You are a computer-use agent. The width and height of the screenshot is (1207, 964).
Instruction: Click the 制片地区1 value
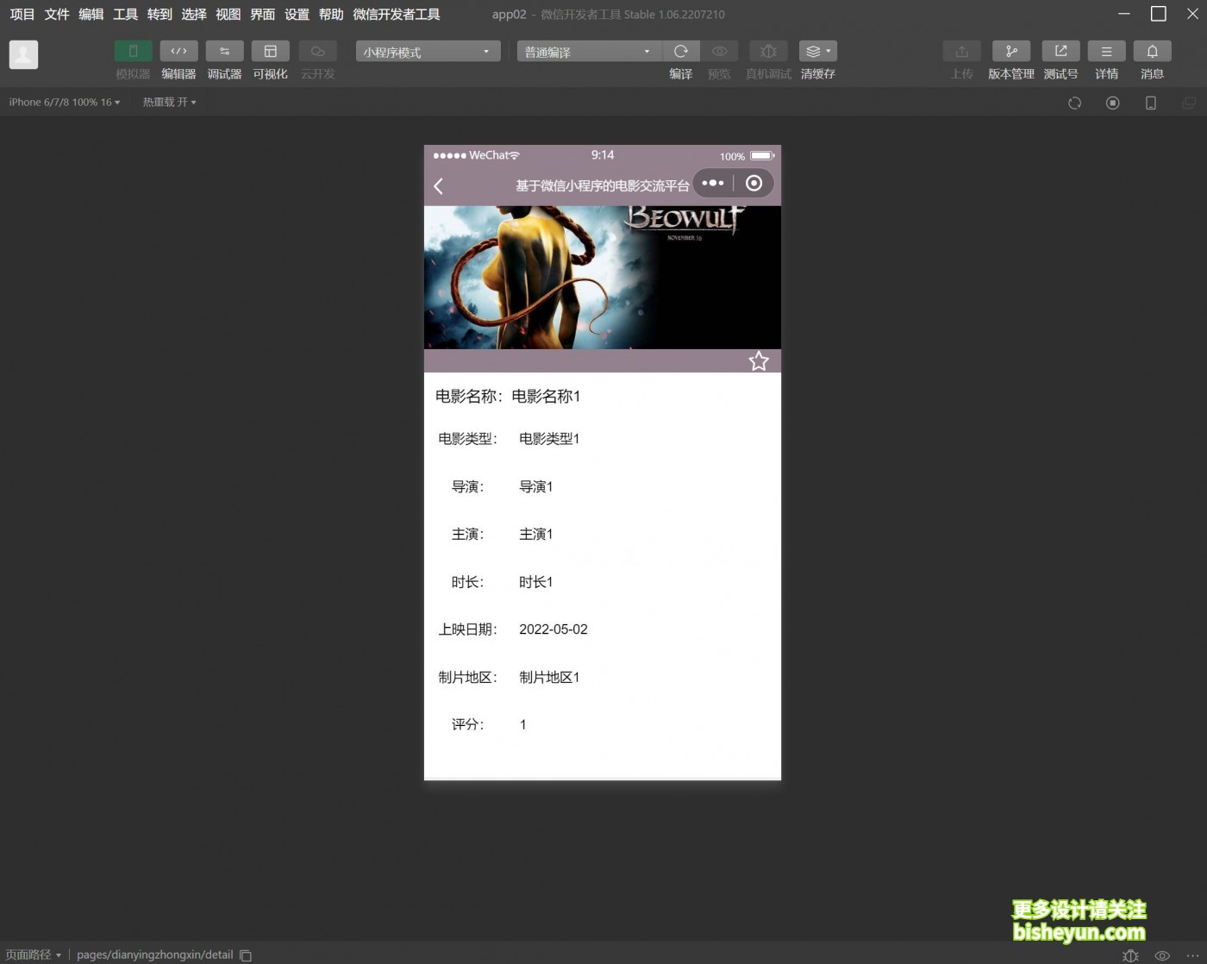(549, 678)
